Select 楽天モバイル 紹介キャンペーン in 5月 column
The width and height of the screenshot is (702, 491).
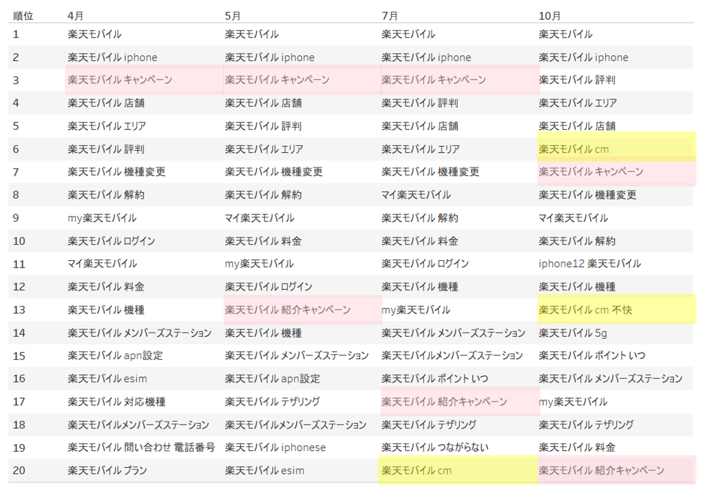point(288,310)
